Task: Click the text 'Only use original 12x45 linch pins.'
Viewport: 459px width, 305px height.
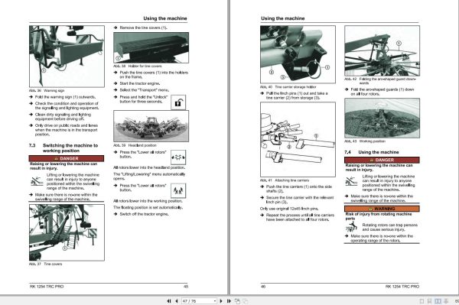Action: 289,209
